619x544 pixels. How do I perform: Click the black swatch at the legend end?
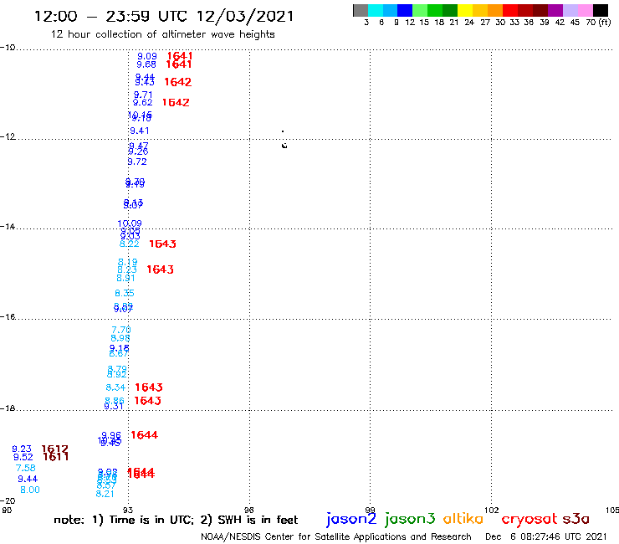pyautogui.click(x=600, y=10)
